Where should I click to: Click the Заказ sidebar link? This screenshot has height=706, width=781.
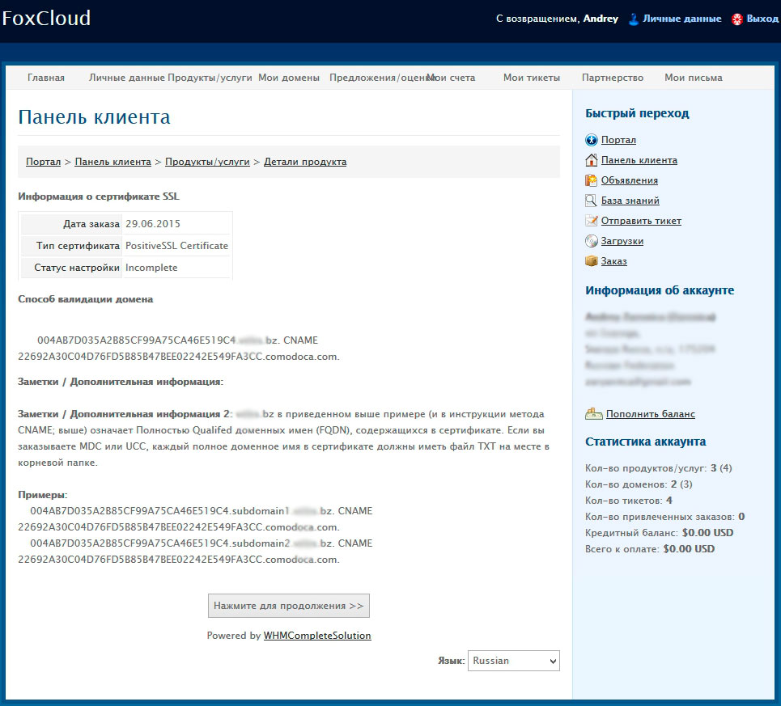click(x=614, y=261)
